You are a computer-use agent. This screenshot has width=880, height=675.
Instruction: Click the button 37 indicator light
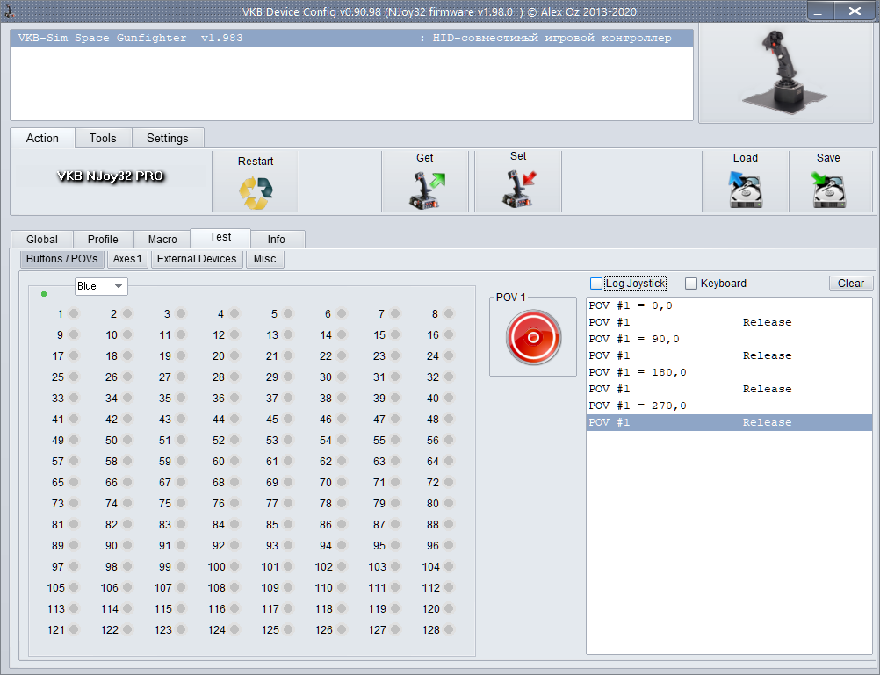288,398
